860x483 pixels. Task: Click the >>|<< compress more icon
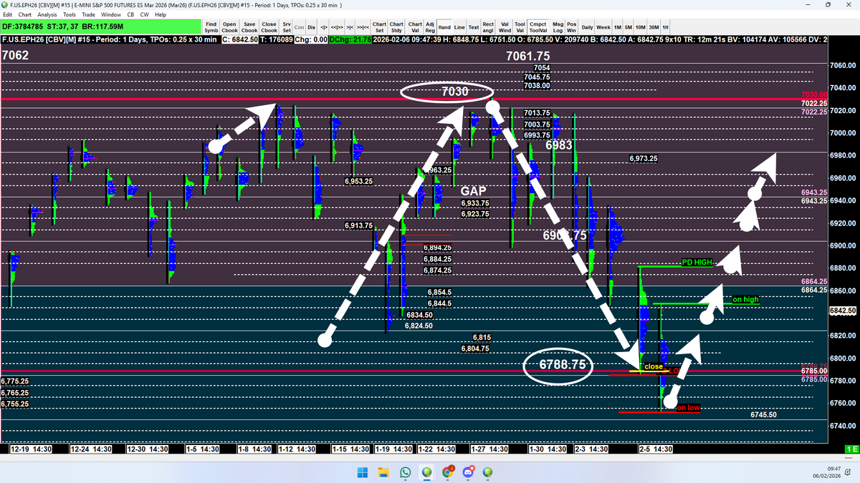point(362,27)
